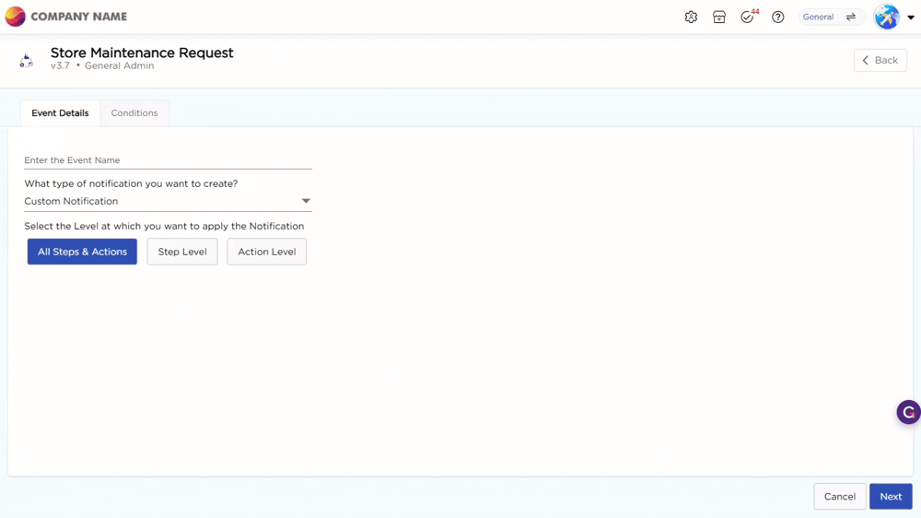Click the airplane globe profile avatar
The width and height of the screenshot is (921, 518).
[x=886, y=18]
